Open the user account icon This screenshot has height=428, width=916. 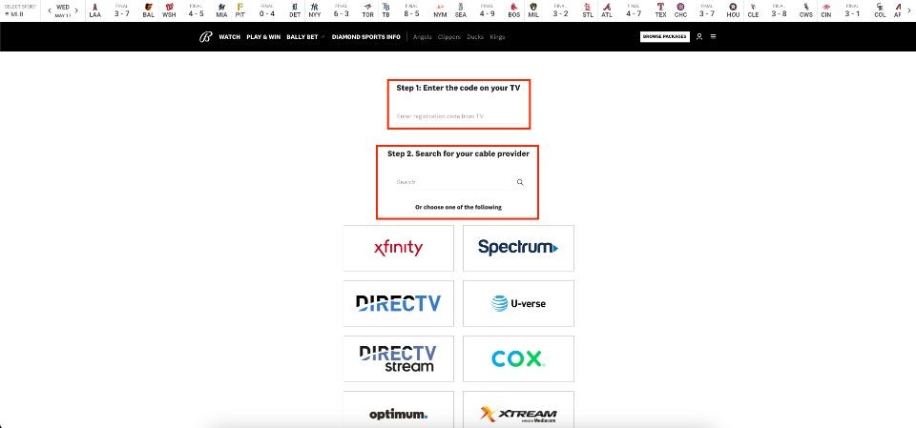[699, 36]
